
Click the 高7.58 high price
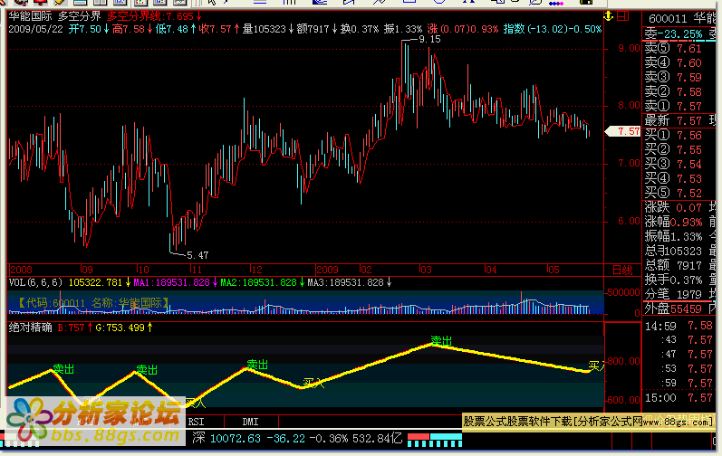coord(132,29)
